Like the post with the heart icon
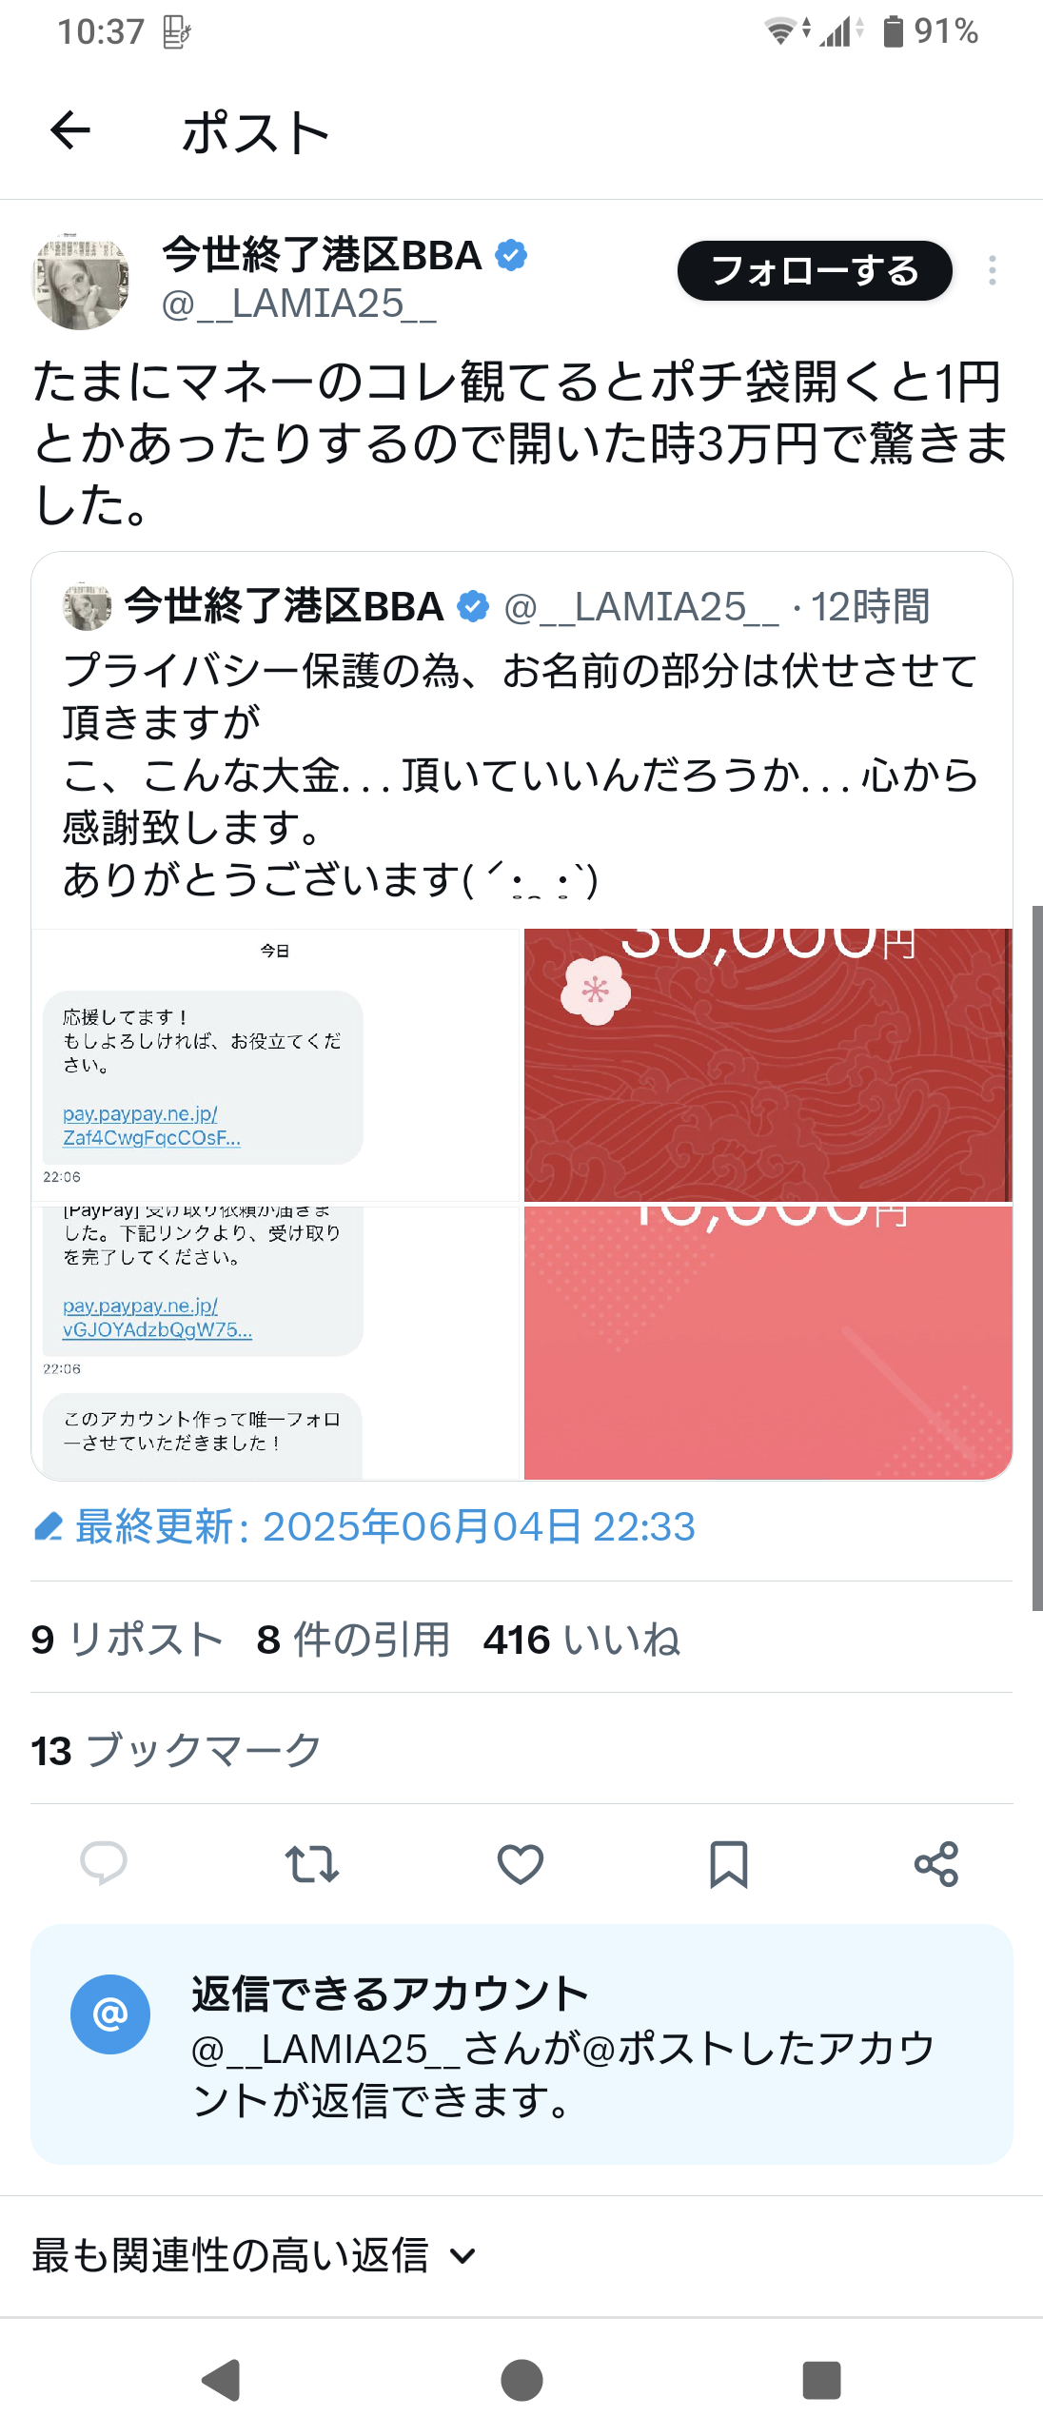Viewport: 1043px width, 2436px height. (x=521, y=1863)
